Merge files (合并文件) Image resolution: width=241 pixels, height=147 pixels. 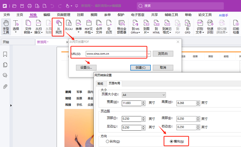99,27
